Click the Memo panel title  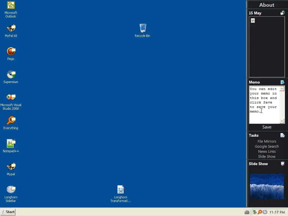[x=254, y=82]
